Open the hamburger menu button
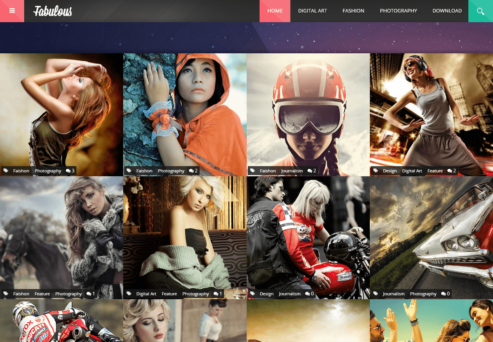 coord(12,11)
